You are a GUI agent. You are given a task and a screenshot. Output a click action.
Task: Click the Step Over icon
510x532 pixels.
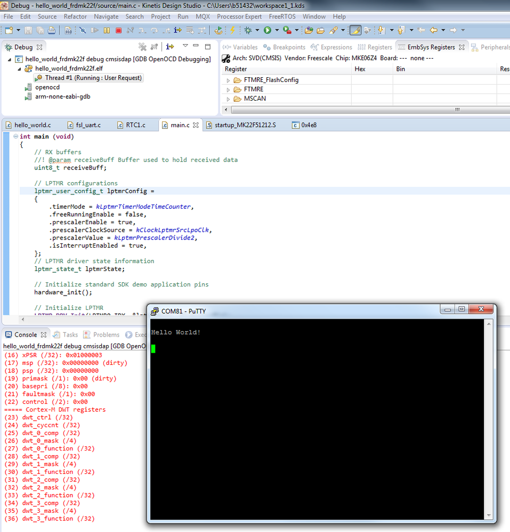[154, 30]
